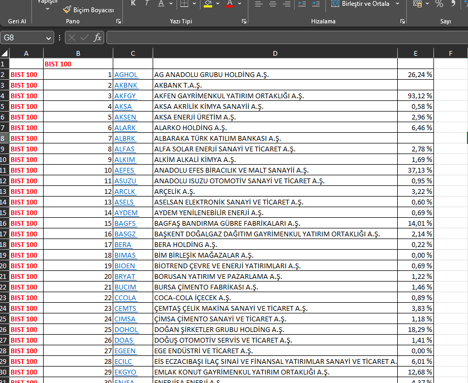Open DOHOL ticker link

(x=126, y=330)
